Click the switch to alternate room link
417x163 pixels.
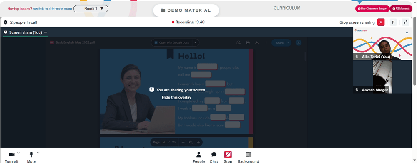coord(53,9)
